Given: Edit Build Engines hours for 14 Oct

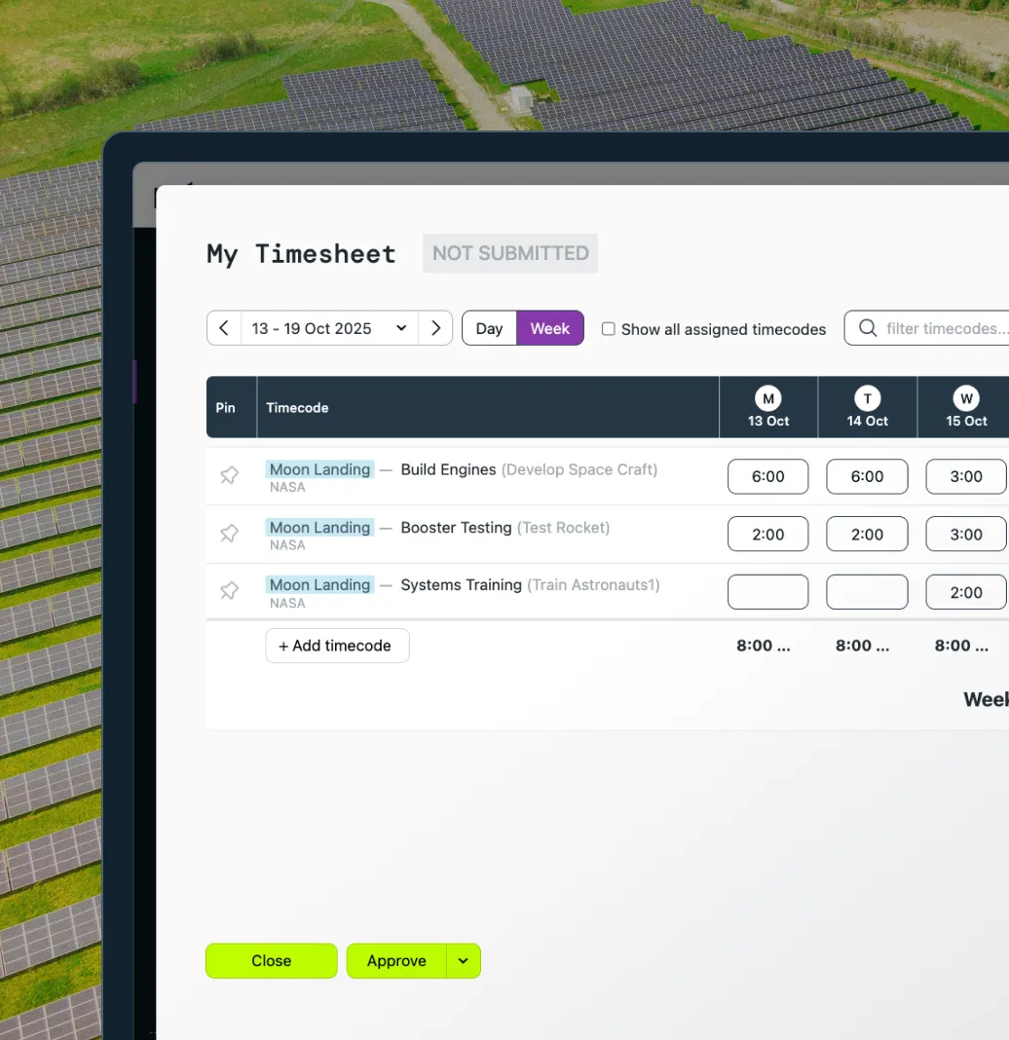Looking at the screenshot, I should click(867, 476).
